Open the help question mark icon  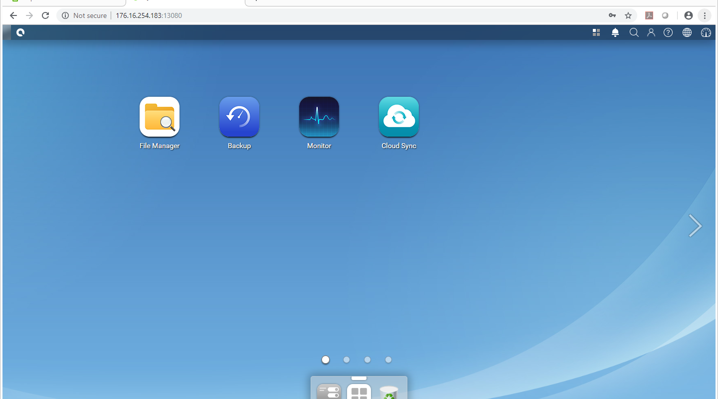[x=668, y=32]
